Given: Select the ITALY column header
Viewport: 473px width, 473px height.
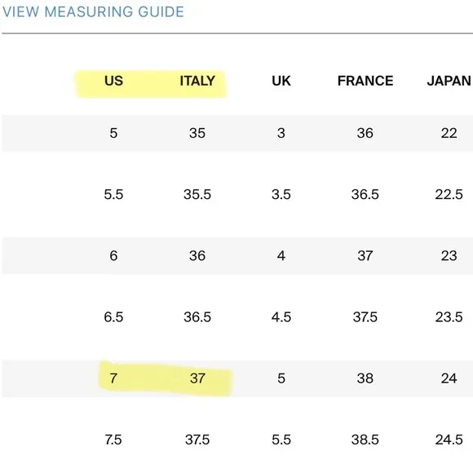Looking at the screenshot, I should (x=197, y=81).
